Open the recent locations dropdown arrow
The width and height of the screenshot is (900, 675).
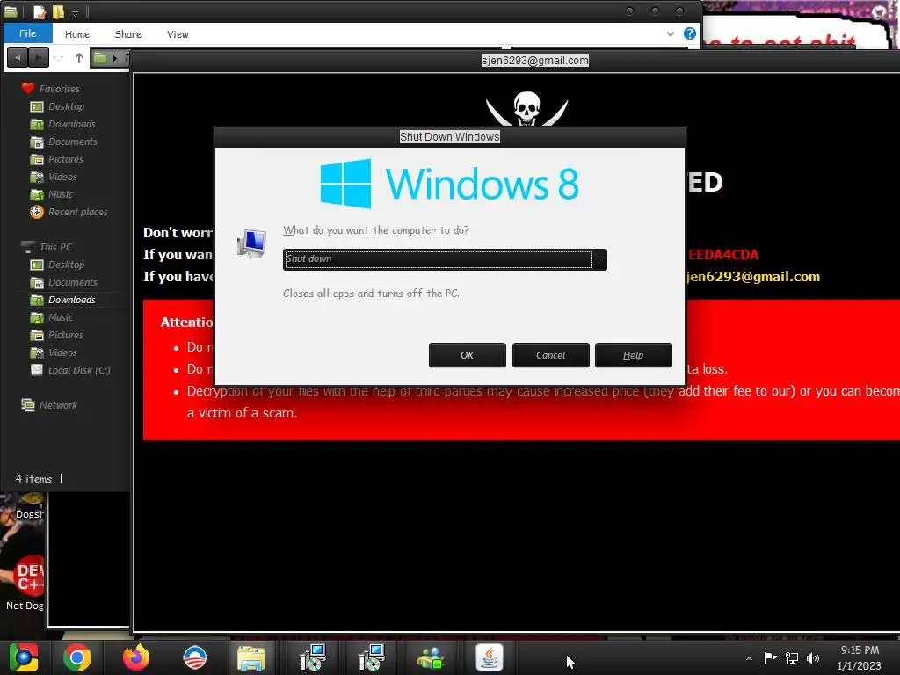coord(58,58)
